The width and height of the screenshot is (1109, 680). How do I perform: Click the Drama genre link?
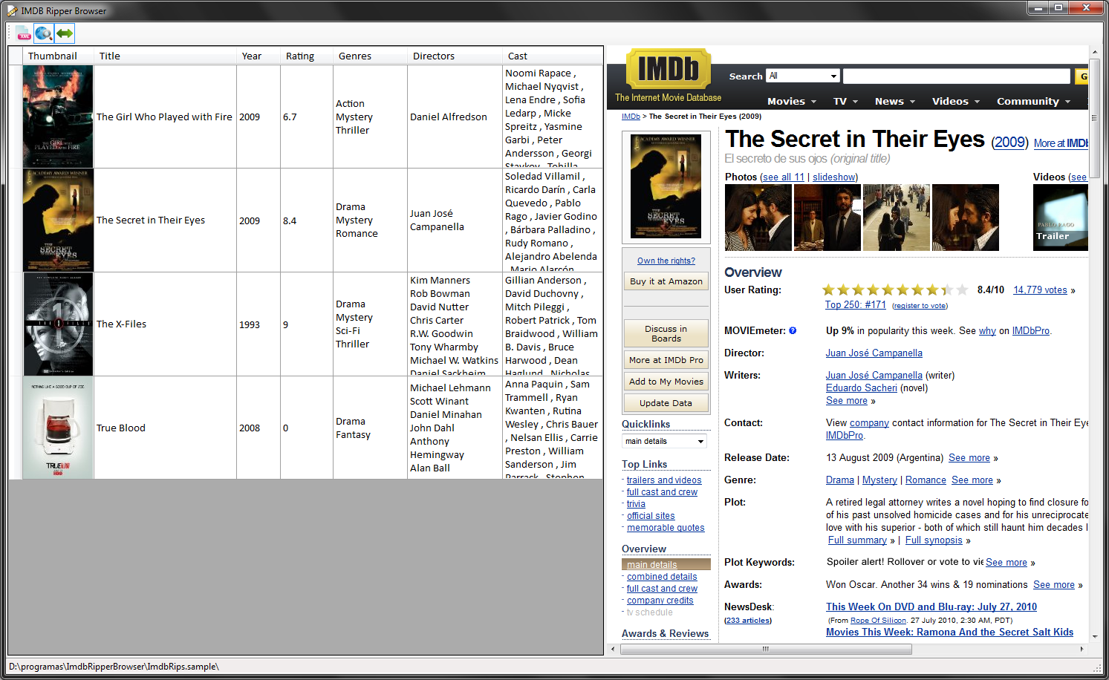(x=839, y=480)
